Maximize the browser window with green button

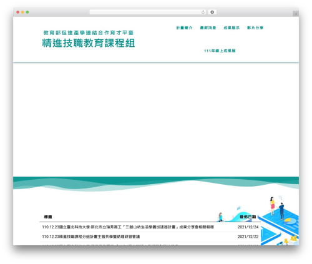coord(27,12)
